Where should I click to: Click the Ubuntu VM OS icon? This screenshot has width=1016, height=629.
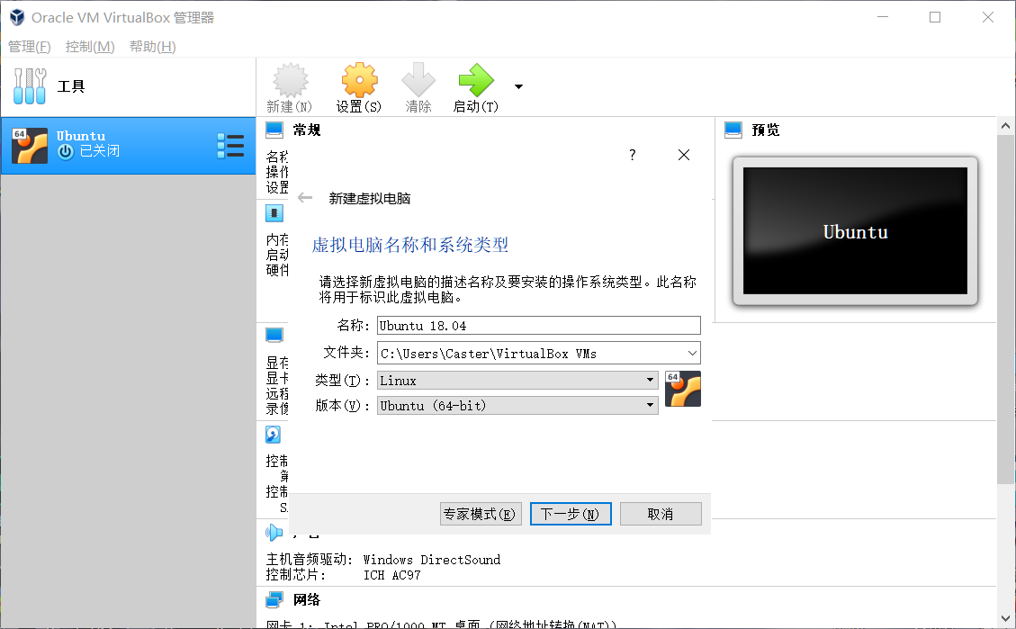click(30, 146)
